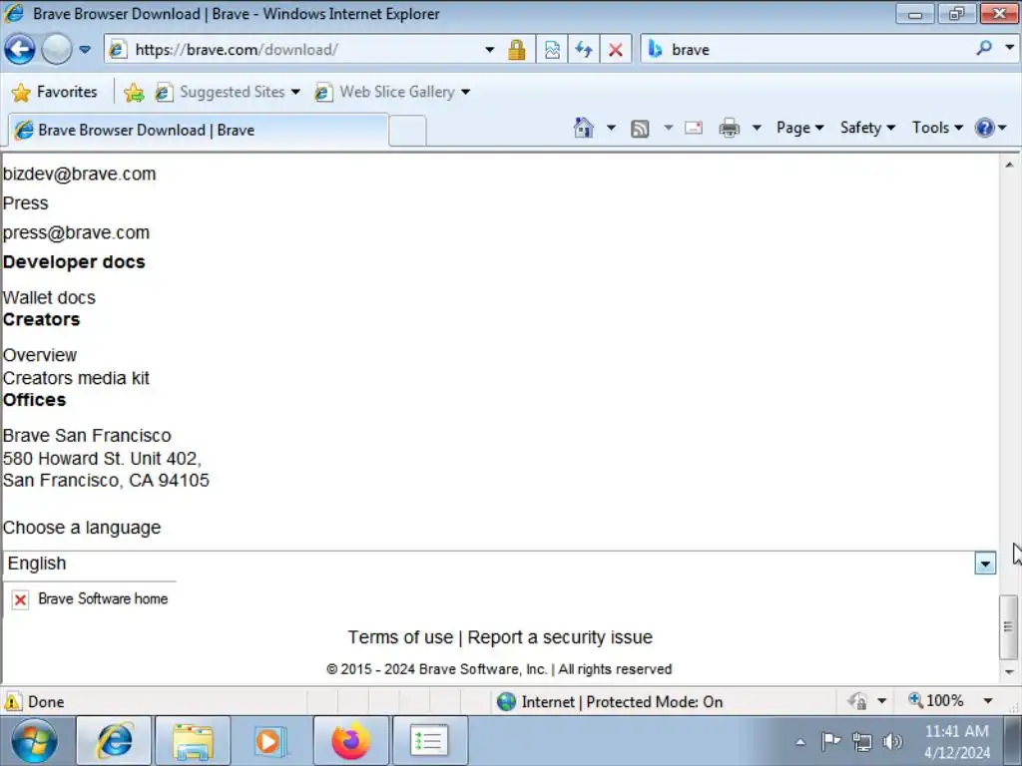View the security lock certificate report
1022x766 pixels.
coord(517,50)
